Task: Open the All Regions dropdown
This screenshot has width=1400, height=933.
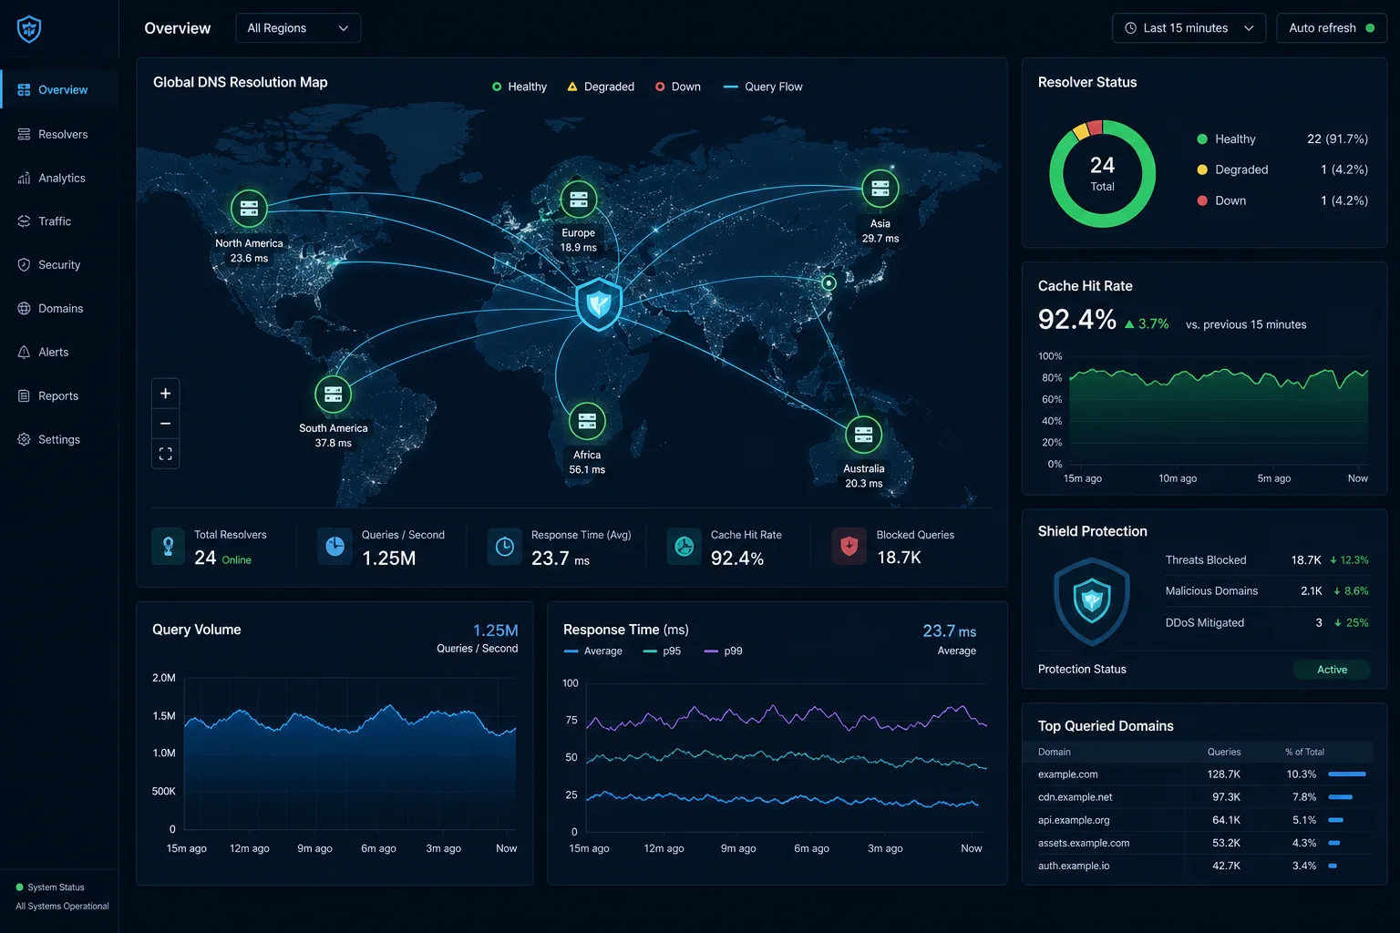Action: coord(298,28)
